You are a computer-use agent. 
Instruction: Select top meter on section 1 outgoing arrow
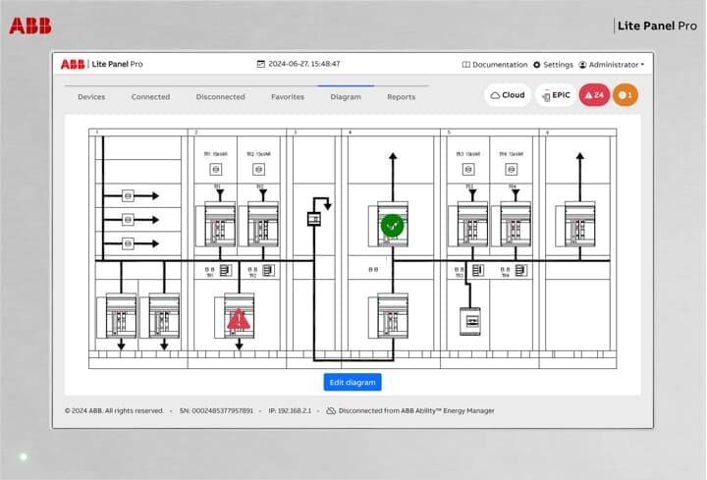[128, 196]
